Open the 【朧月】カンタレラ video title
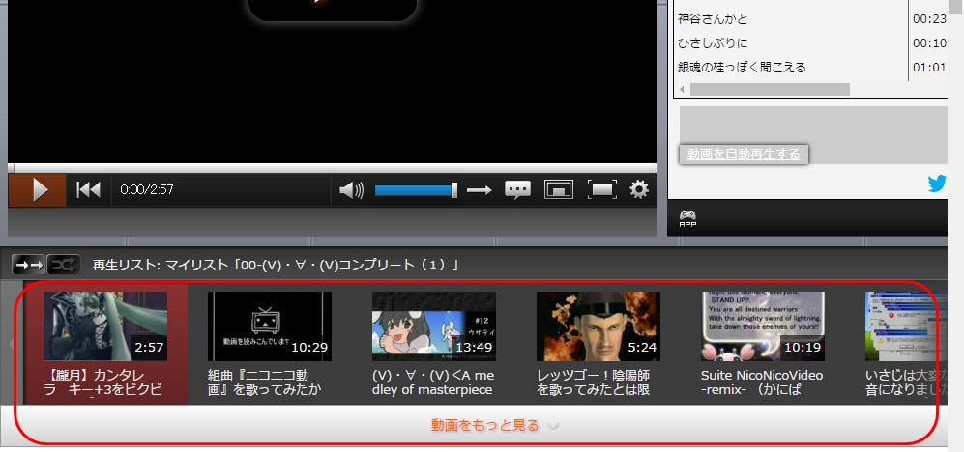The image size is (964, 452). click(104, 382)
